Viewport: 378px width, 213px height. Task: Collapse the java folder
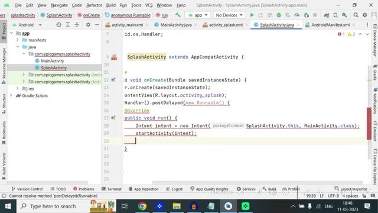pyautogui.click(x=18, y=47)
